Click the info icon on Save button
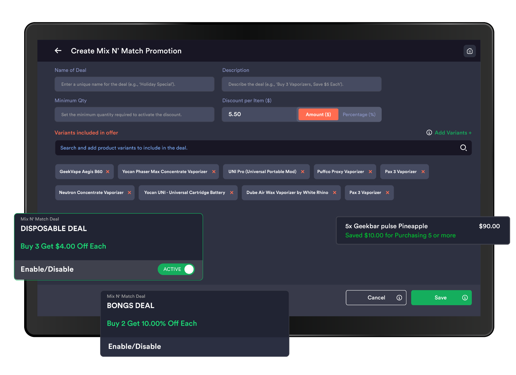Image resolution: width=516 pixels, height=375 pixels. (x=465, y=298)
